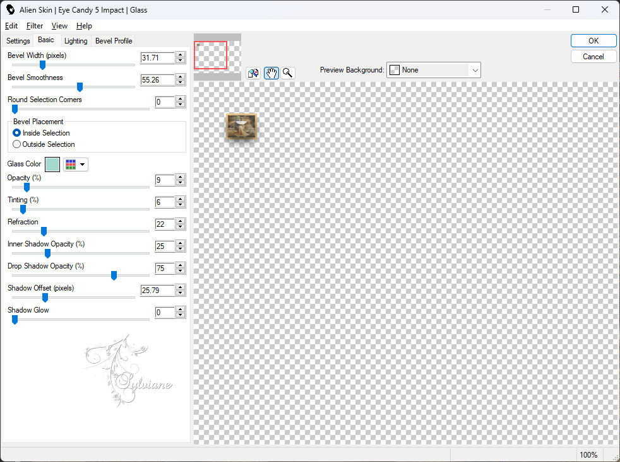Increase Refraction with the up stepper arrow

(181, 221)
